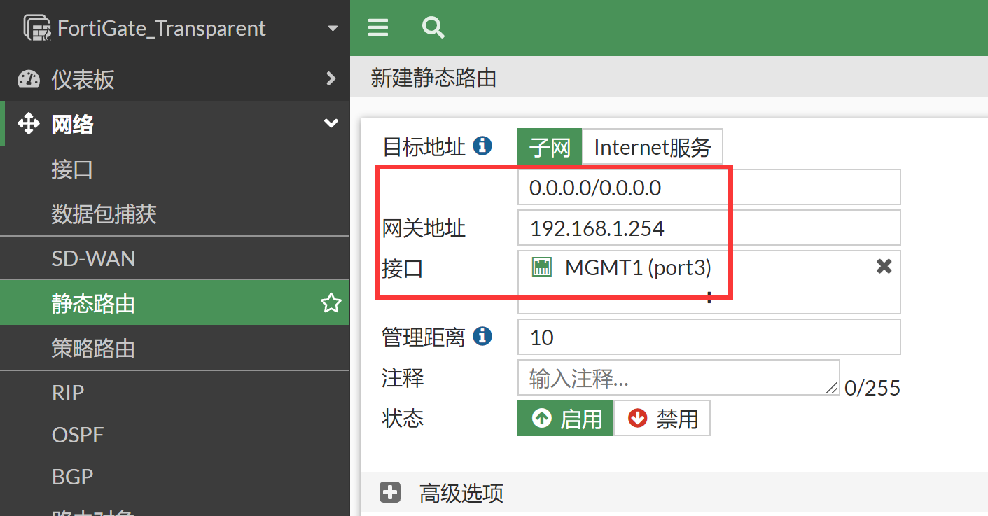
Task: Collapse the 网络 menu section
Action: (331, 124)
